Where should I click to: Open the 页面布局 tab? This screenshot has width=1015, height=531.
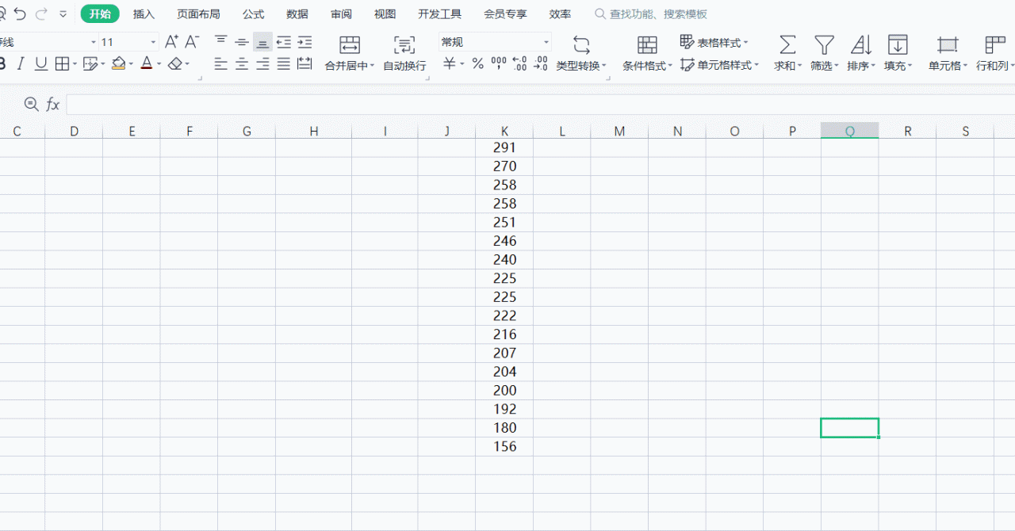(198, 14)
